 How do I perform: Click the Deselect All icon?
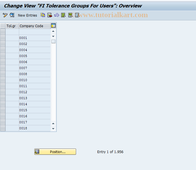point(77,15)
